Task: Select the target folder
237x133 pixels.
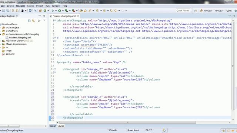Action: (9, 51)
